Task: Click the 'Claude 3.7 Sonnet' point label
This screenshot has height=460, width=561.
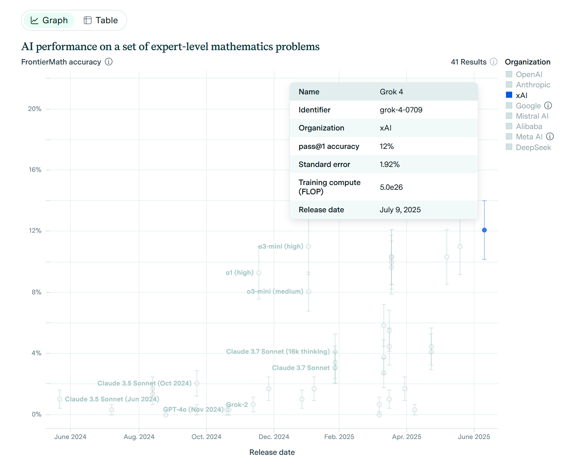Action: click(301, 368)
